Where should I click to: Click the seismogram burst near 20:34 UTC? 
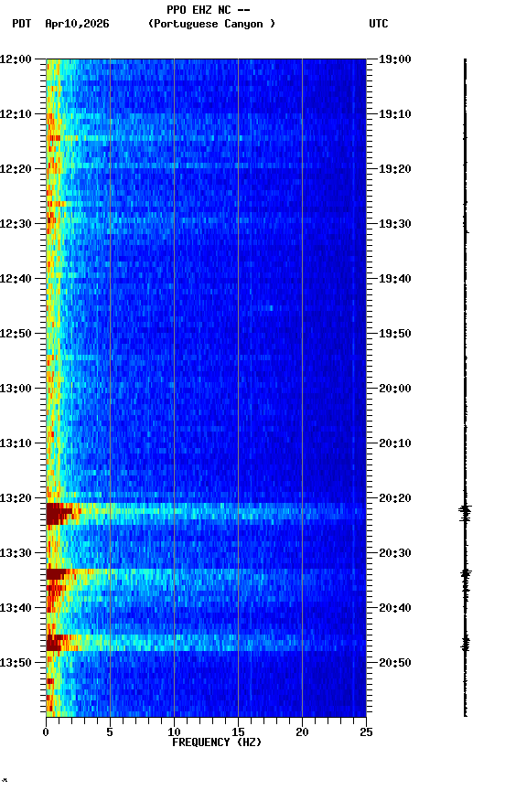pyautogui.click(x=466, y=574)
